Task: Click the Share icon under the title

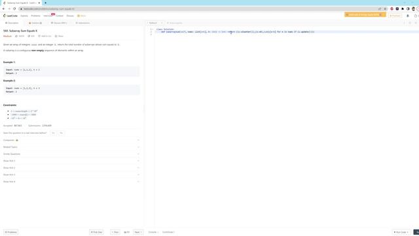Action: 56,36
